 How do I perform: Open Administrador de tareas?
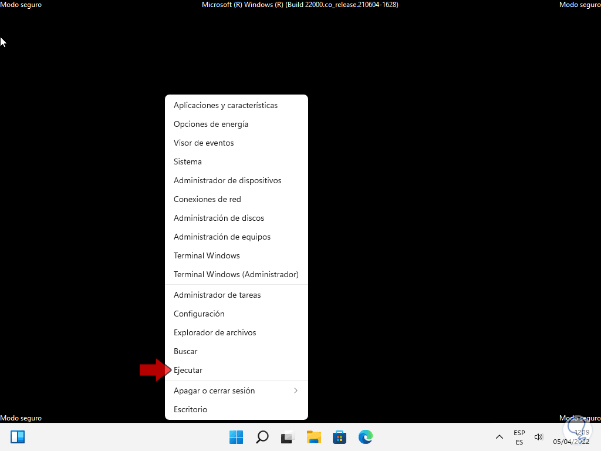[237, 295]
